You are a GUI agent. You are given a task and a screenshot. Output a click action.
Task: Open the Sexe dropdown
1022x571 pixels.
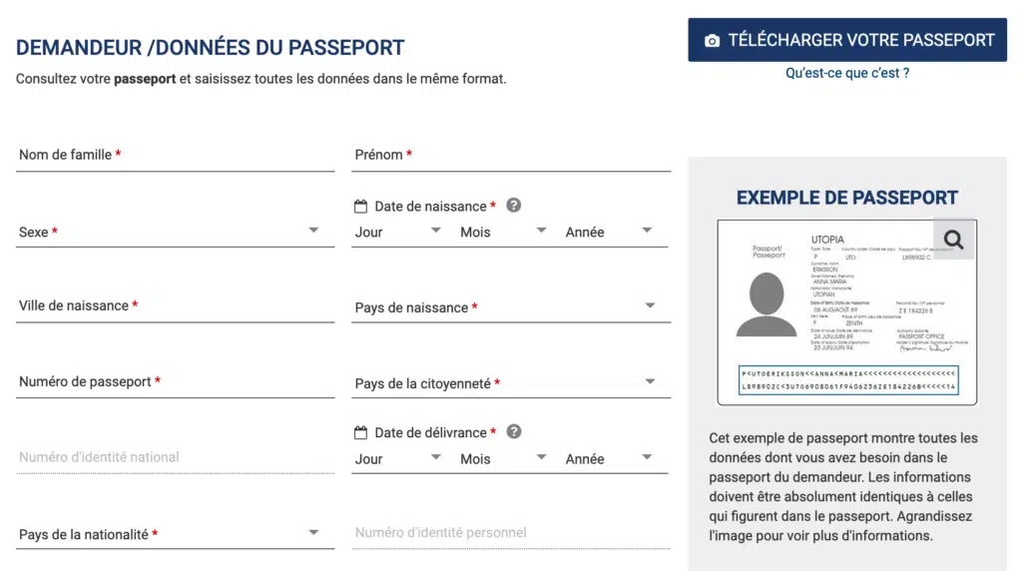pos(176,232)
